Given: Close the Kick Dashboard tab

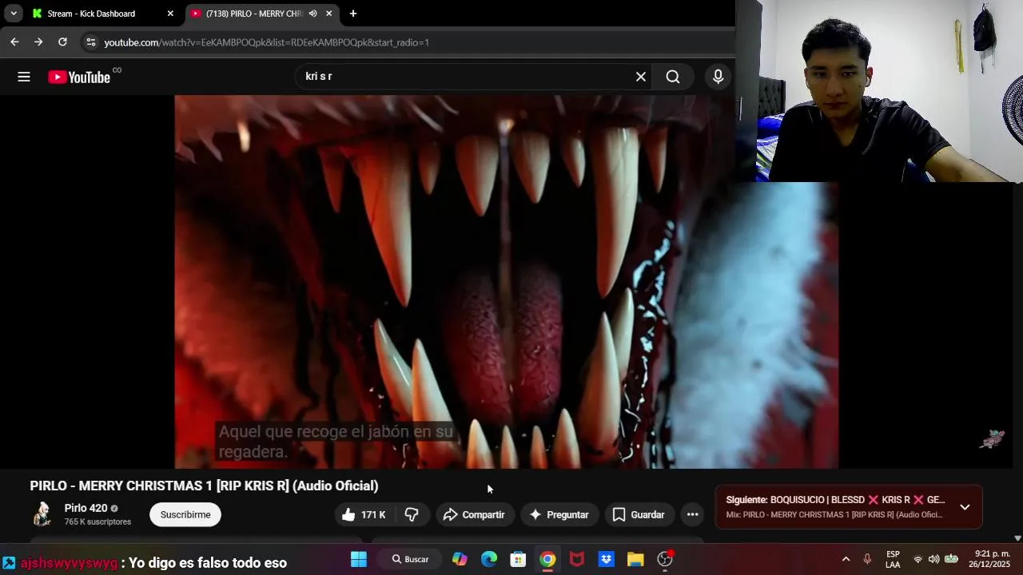Looking at the screenshot, I should click(170, 14).
